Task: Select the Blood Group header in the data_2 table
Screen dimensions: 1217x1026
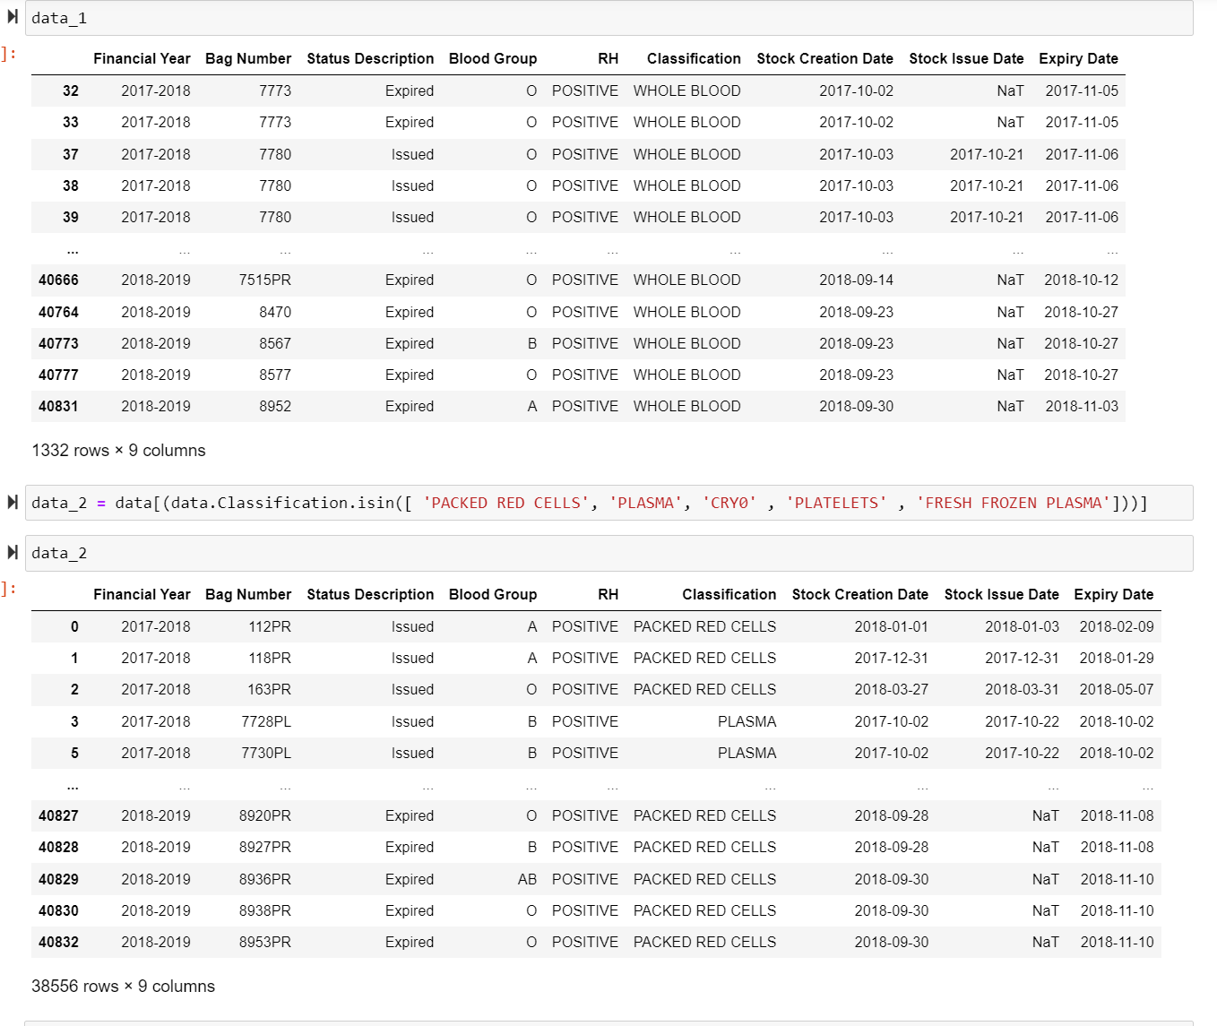Action: click(x=493, y=594)
